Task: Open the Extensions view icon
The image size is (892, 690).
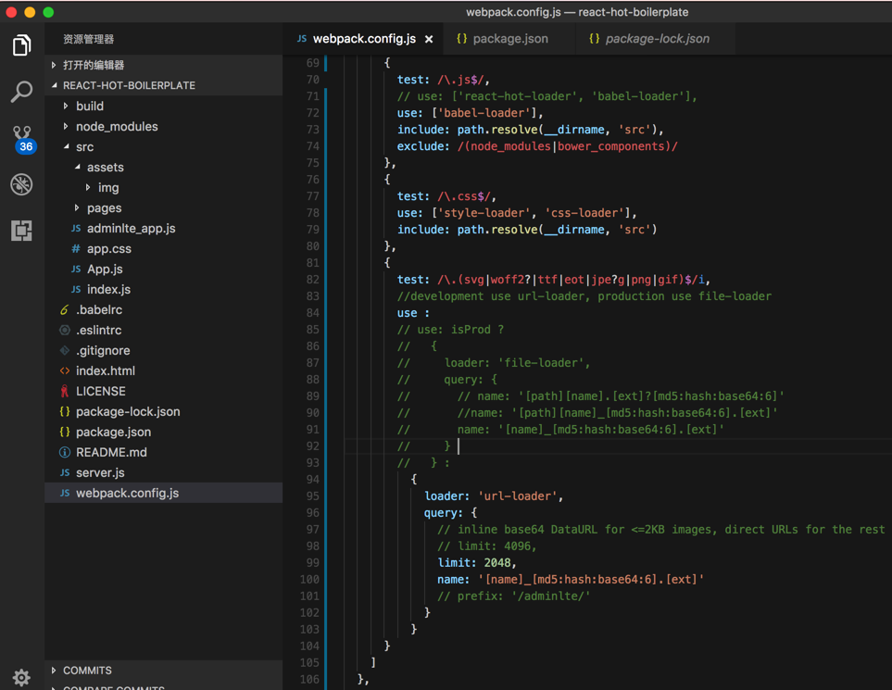Action: tap(21, 231)
